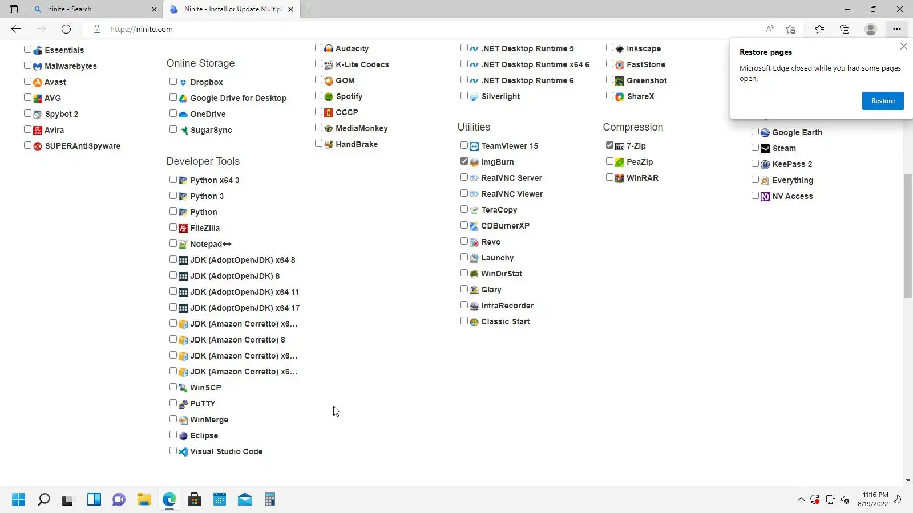Click the 'K-Lite Codecs' label

click(362, 64)
